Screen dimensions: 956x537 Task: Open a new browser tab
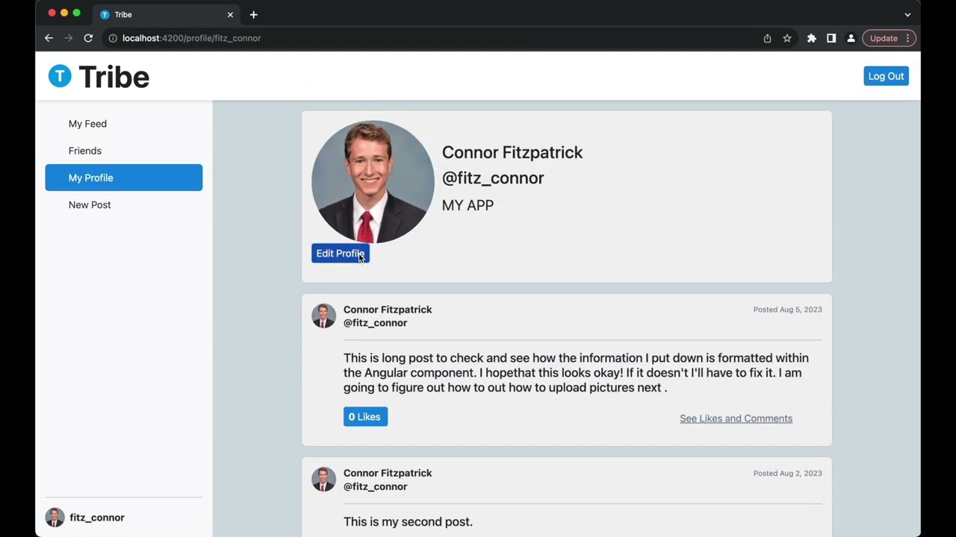[x=254, y=15]
